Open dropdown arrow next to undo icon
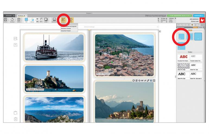 15,20
